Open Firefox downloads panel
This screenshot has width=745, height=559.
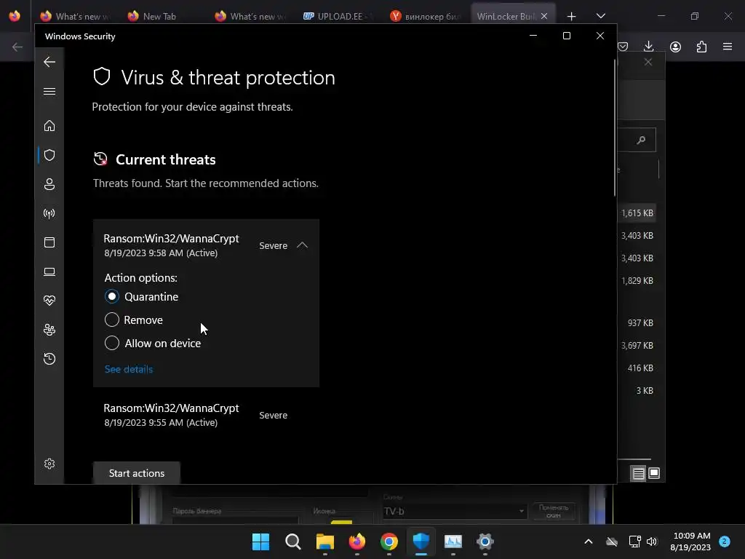point(648,47)
